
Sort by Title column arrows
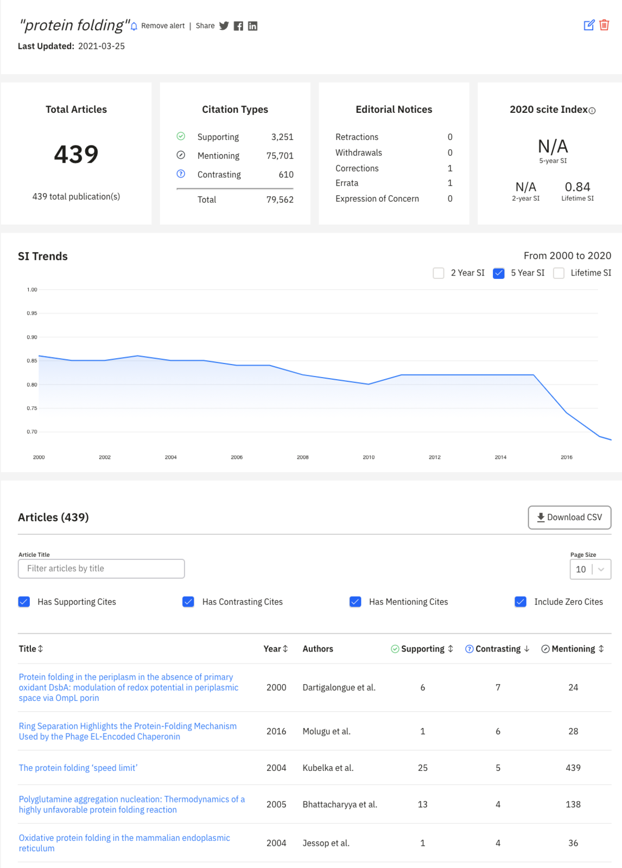coord(41,649)
